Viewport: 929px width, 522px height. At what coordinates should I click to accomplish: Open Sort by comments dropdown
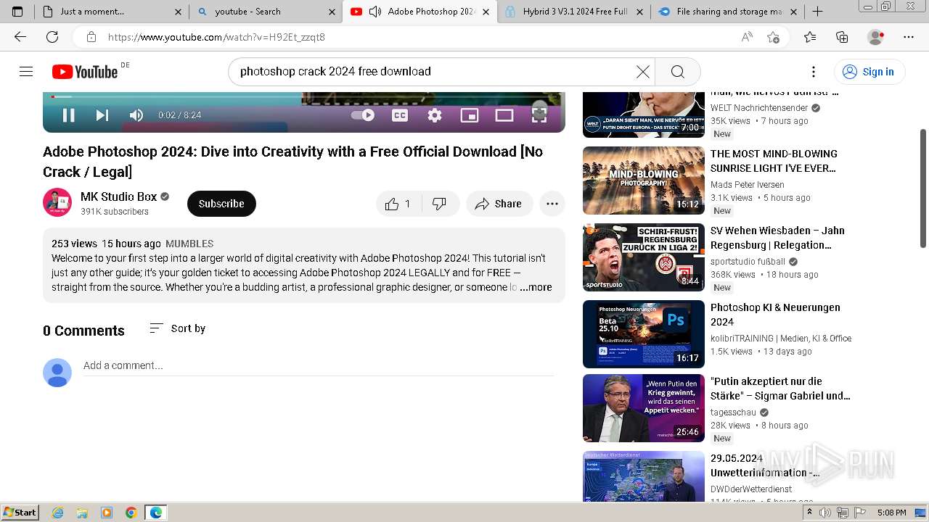(178, 328)
